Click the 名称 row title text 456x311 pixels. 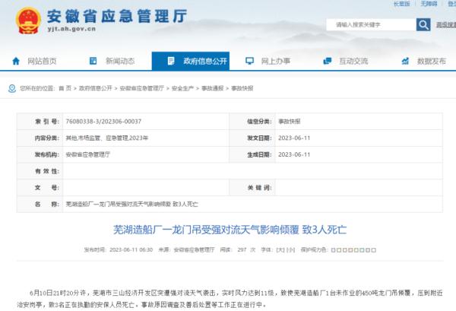[x=132, y=205]
